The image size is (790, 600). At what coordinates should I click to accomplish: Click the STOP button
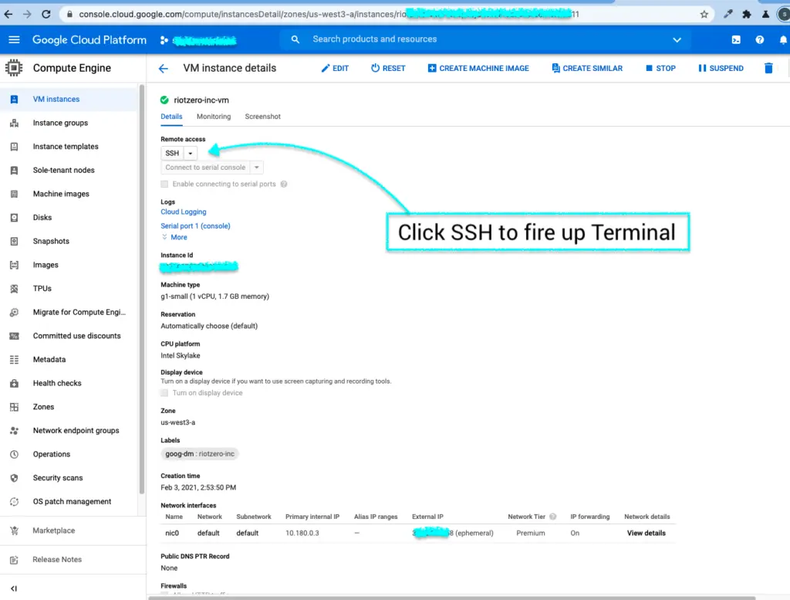(x=660, y=69)
